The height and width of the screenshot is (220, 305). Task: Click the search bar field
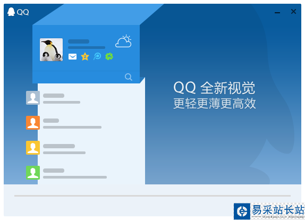tap(86, 77)
